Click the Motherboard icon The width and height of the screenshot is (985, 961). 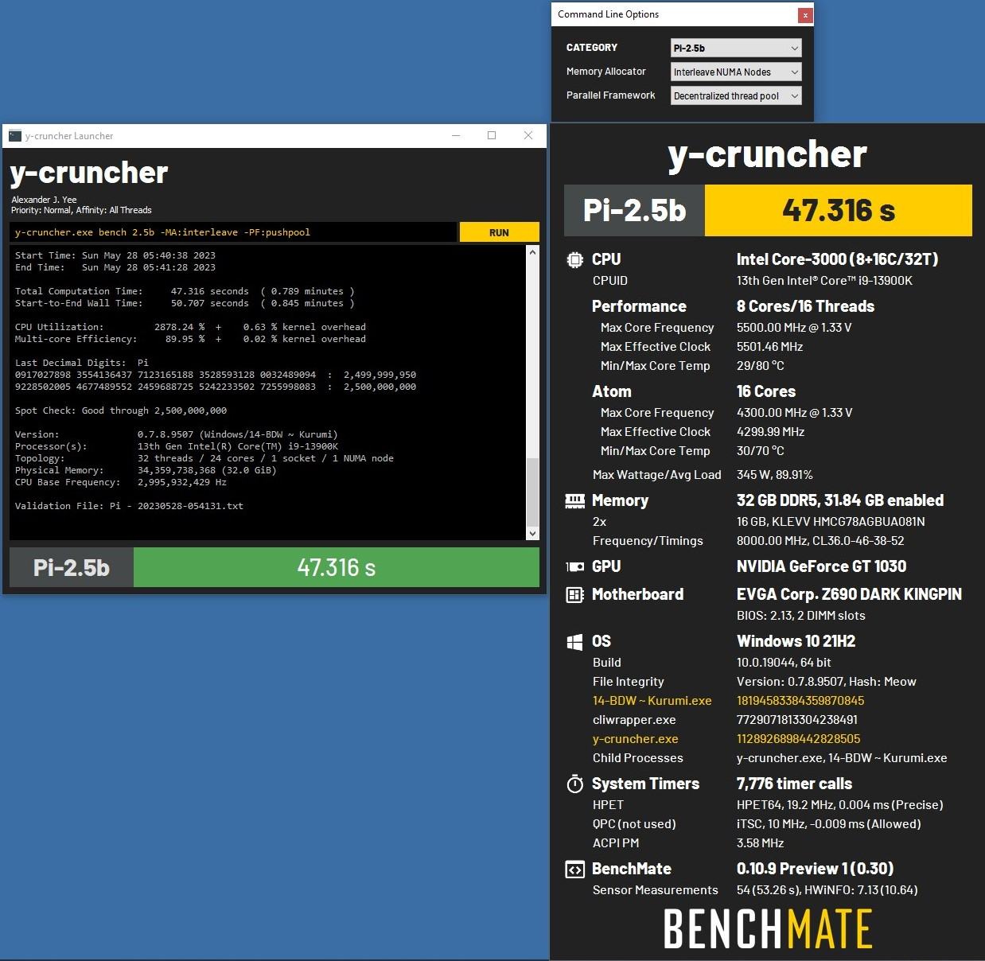[x=574, y=594]
